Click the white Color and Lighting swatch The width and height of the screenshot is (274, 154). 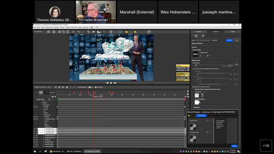(x=197, y=102)
